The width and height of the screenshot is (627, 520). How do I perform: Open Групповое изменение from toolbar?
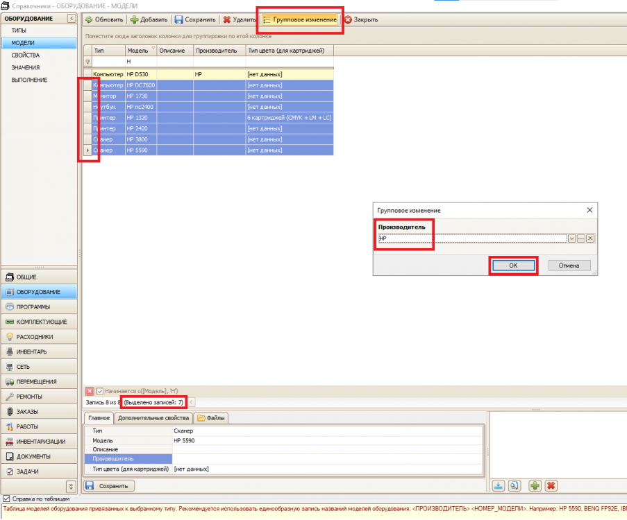pyautogui.click(x=300, y=19)
